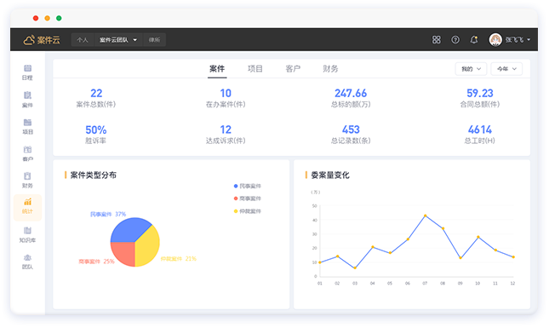This screenshot has height=328, width=549.
Task: Expand the 张飞飞 user menu
Action: tap(518, 40)
